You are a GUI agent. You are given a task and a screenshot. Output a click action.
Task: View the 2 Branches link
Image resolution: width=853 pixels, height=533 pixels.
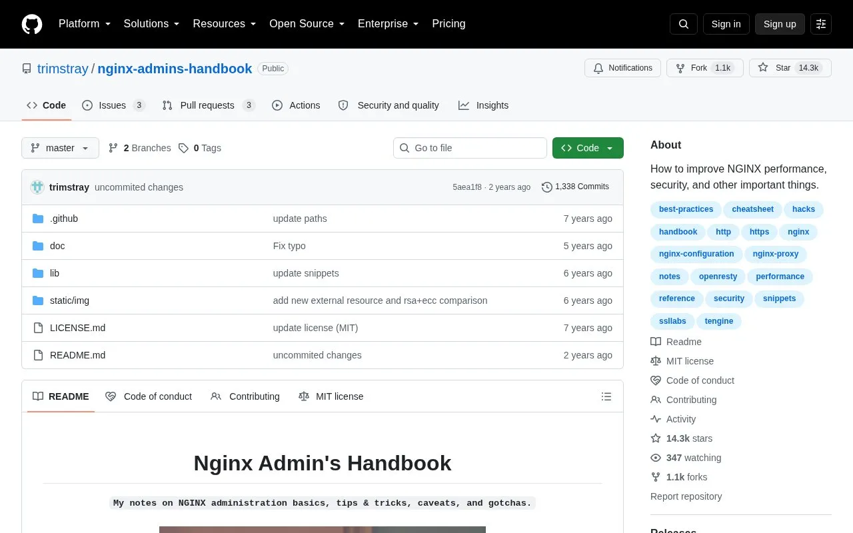[139, 148]
